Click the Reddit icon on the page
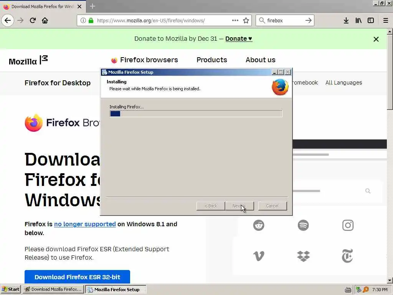Image resolution: width=393 pixels, height=295 pixels. 259,225
